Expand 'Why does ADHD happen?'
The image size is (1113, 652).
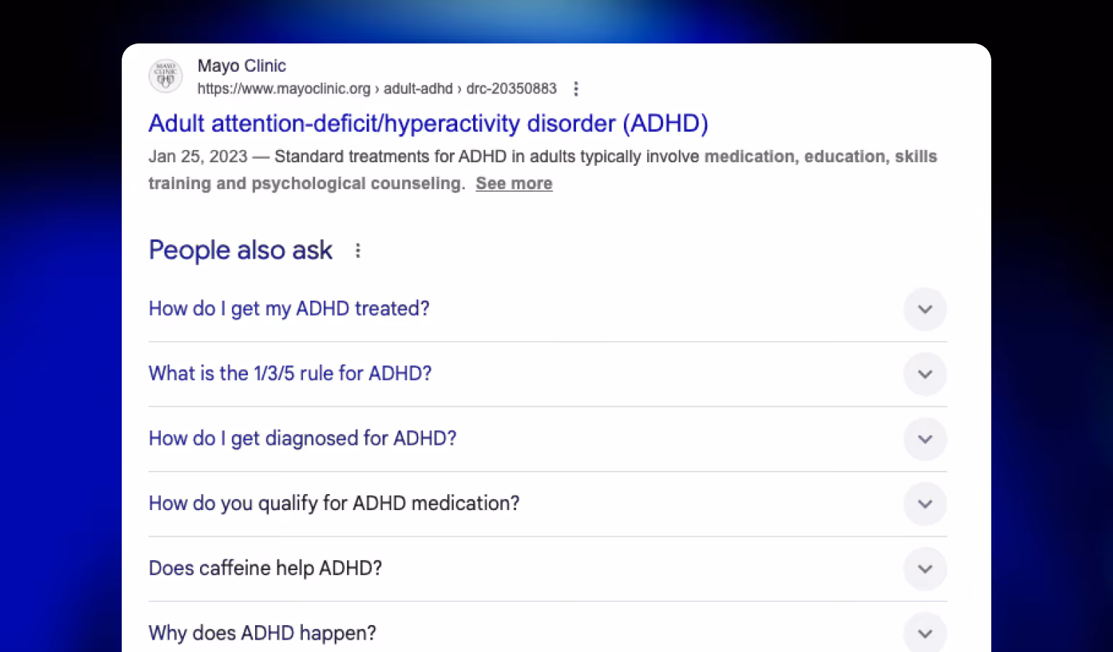tap(262, 632)
